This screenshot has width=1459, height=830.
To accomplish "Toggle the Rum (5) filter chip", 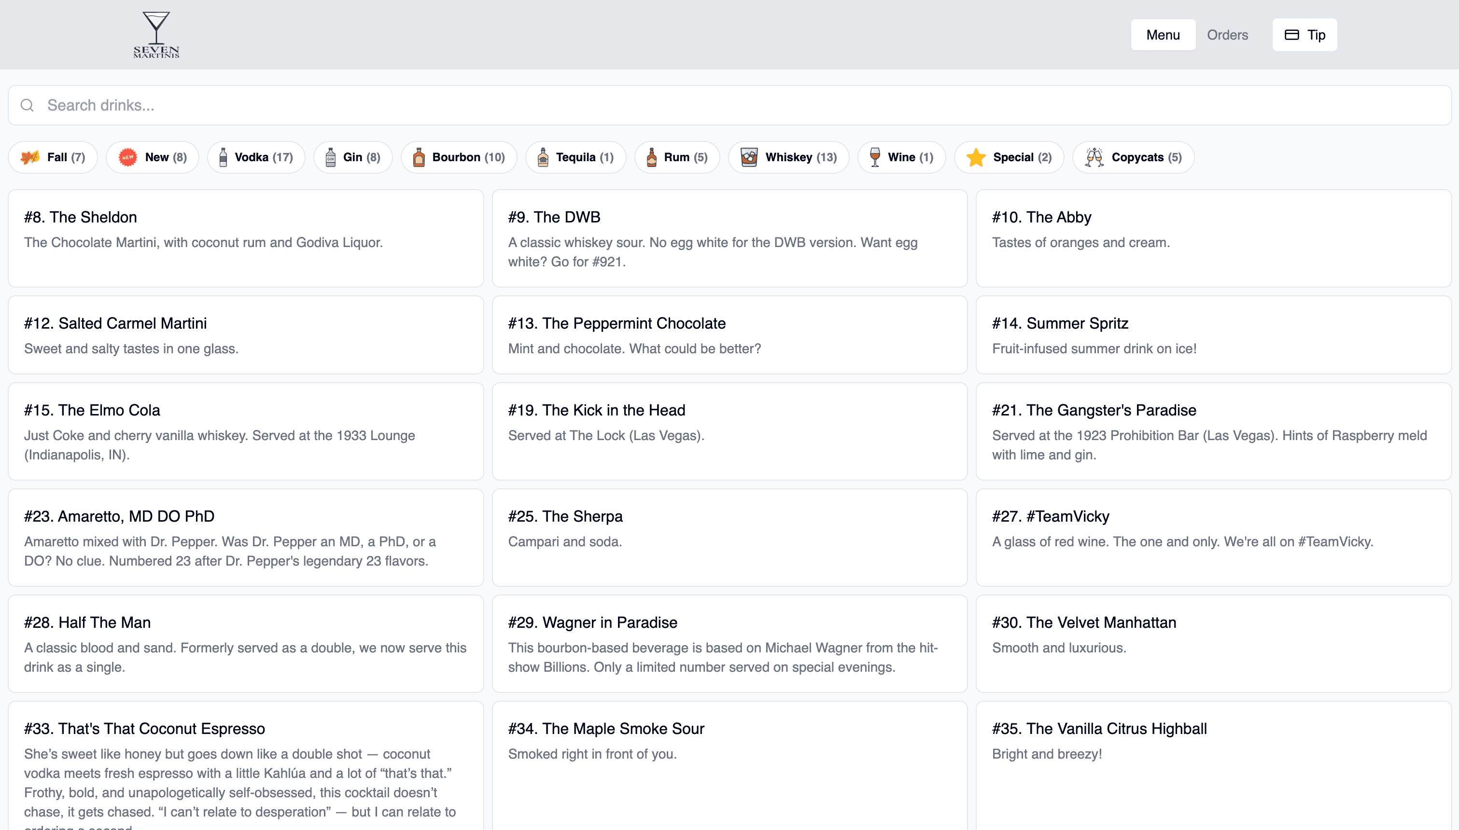I will click(676, 157).
